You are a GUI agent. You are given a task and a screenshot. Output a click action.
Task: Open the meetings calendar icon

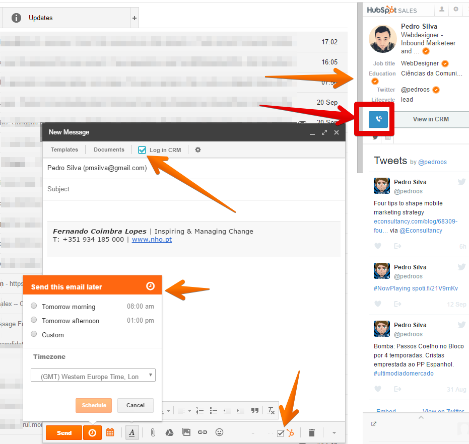coord(110,432)
